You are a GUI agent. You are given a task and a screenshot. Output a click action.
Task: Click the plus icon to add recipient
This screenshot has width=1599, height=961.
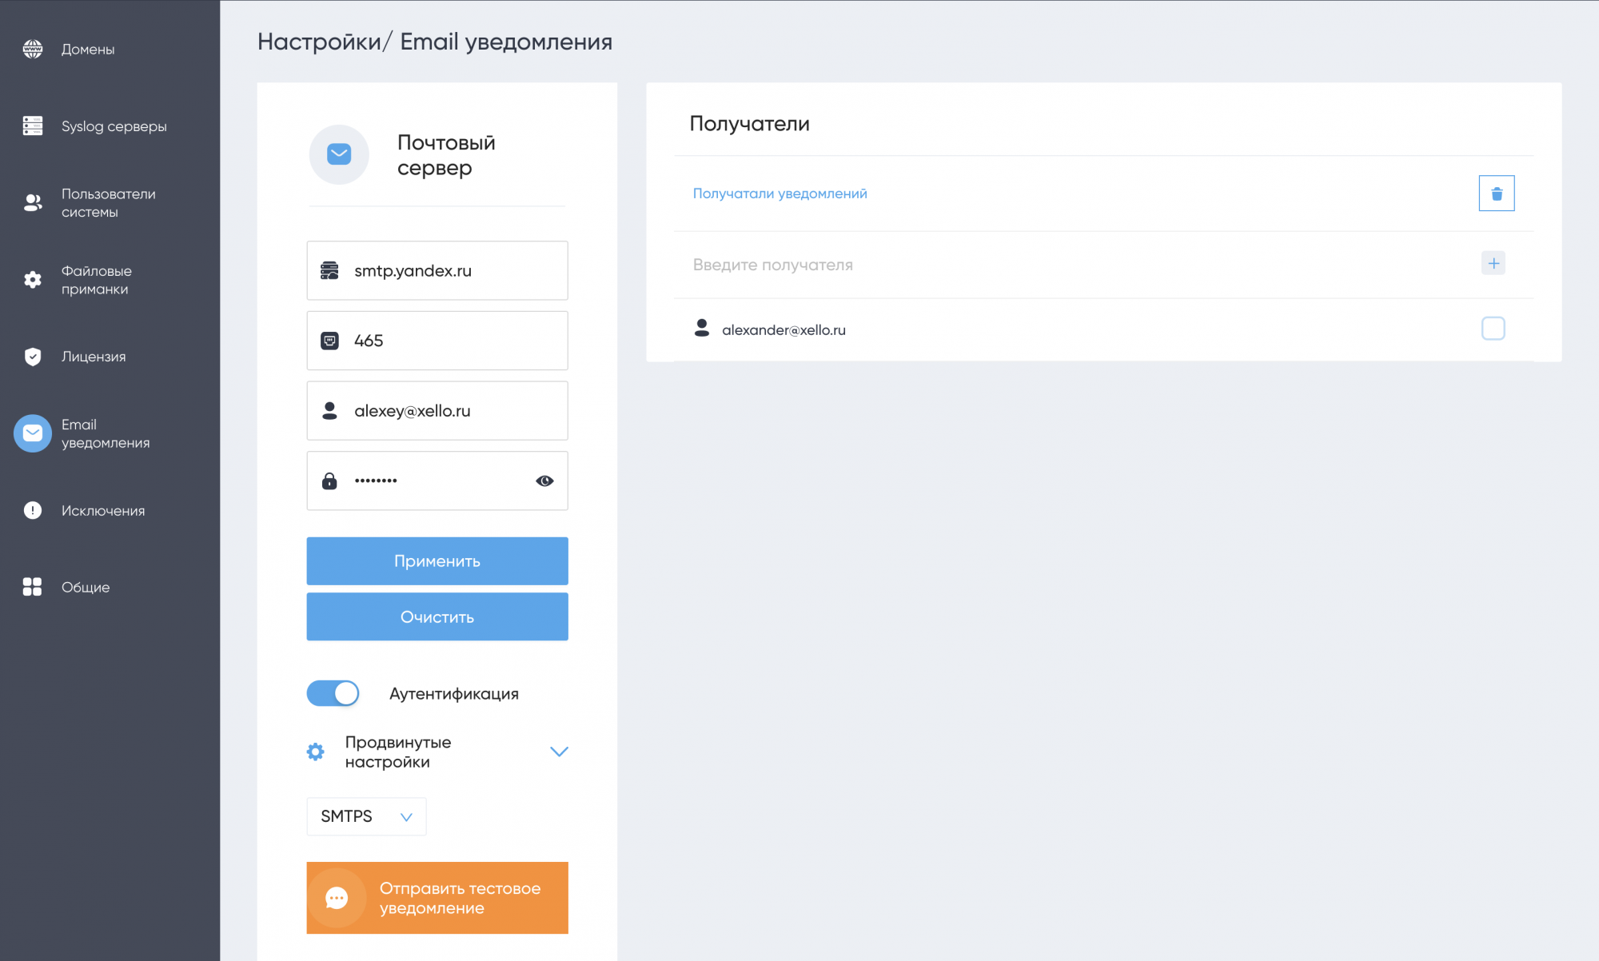[x=1493, y=263]
